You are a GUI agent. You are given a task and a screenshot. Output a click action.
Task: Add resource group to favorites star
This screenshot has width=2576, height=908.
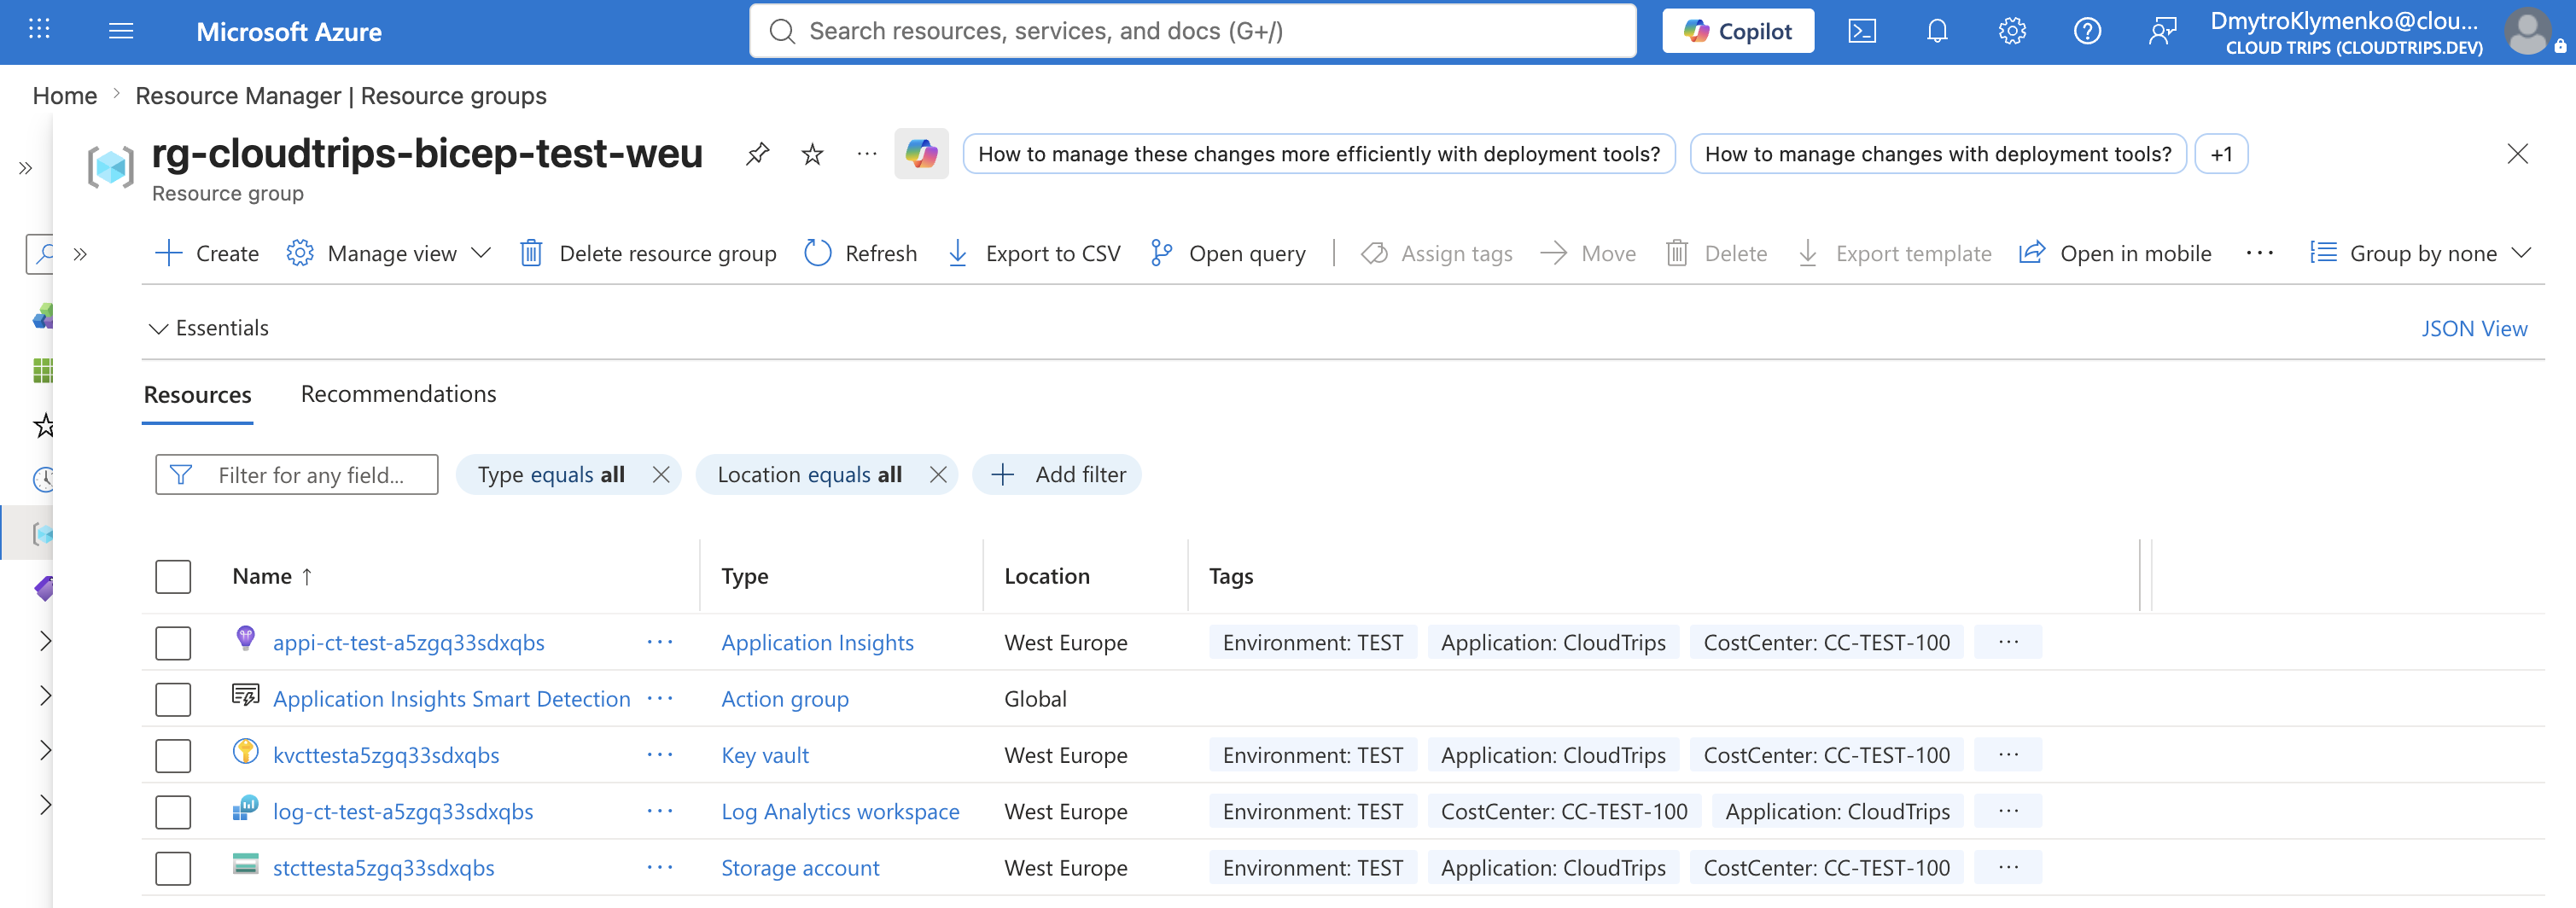(x=812, y=154)
